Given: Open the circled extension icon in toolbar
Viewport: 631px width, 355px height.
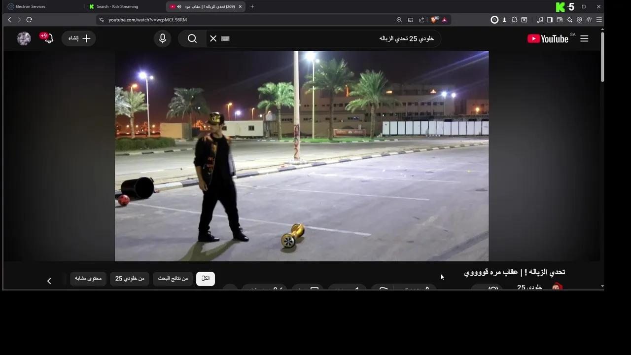Looking at the screenshot, I should coord(494,20).
